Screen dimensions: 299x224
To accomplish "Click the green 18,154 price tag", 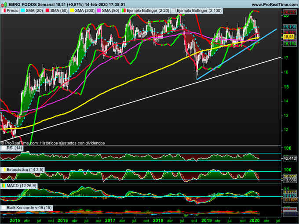I will coord(290,44).
